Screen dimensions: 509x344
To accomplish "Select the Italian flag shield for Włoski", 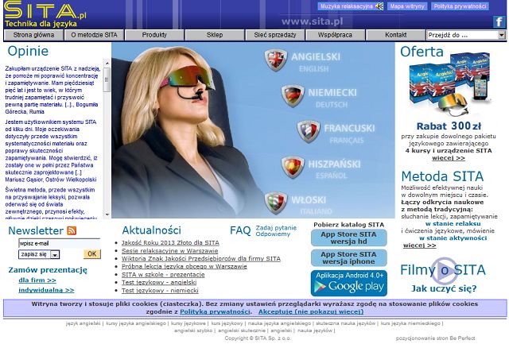I will 276,203.
